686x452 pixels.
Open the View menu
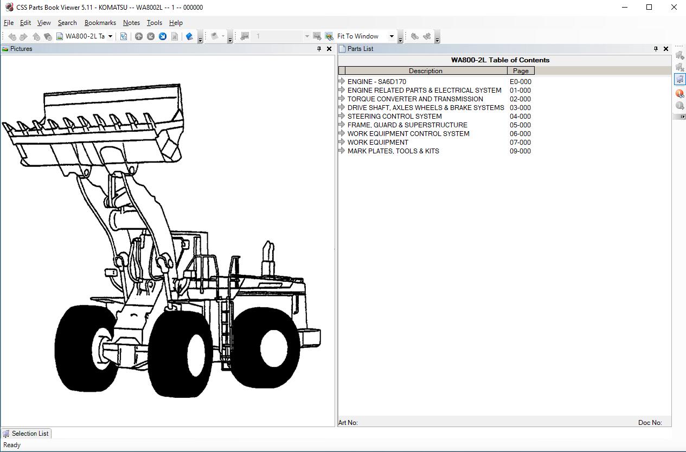click(x=44, y=23)
